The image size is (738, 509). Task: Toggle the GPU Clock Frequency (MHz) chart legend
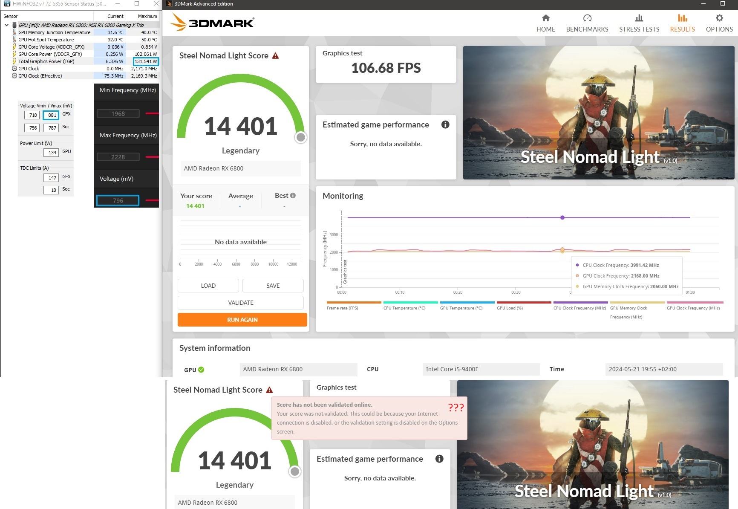[695, 306]
